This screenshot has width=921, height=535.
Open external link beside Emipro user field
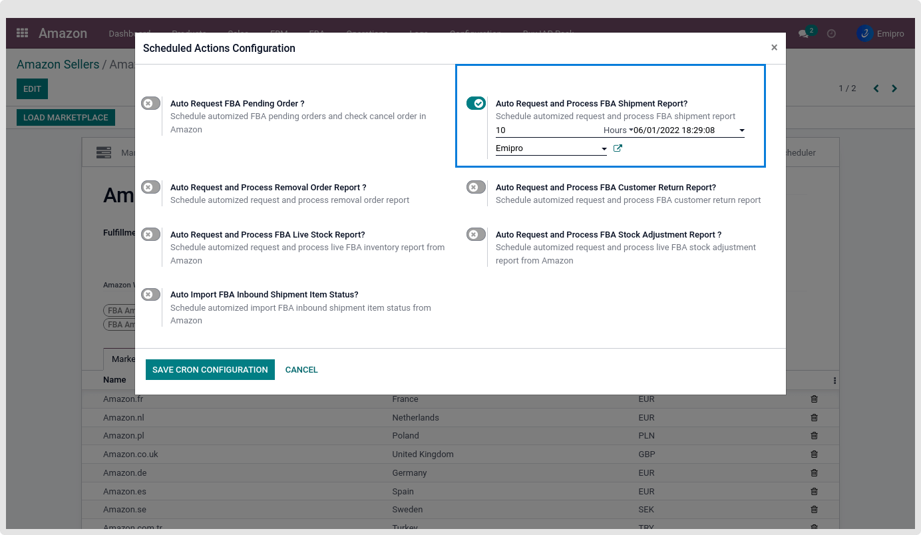coord(618,148)
